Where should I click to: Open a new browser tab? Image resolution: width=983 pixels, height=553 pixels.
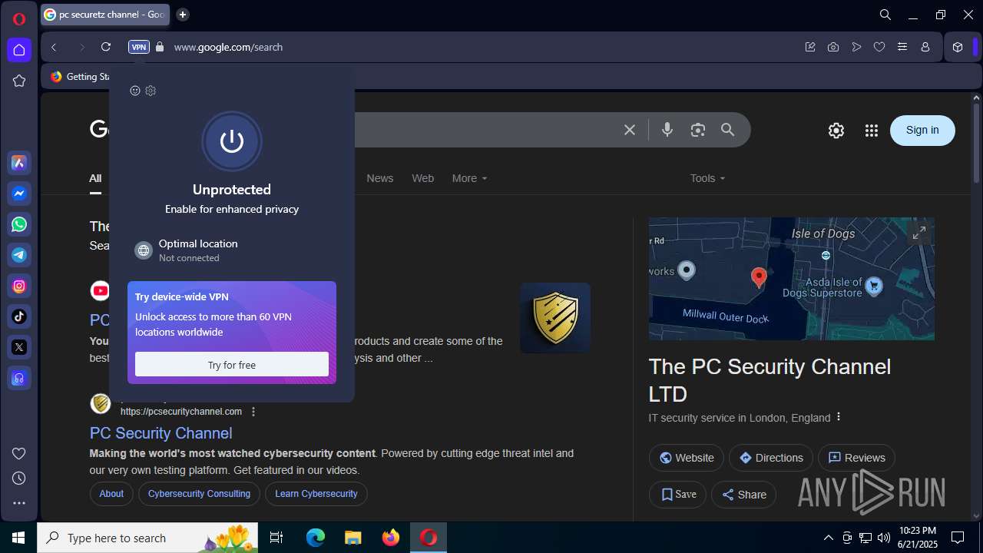(182, 14)
